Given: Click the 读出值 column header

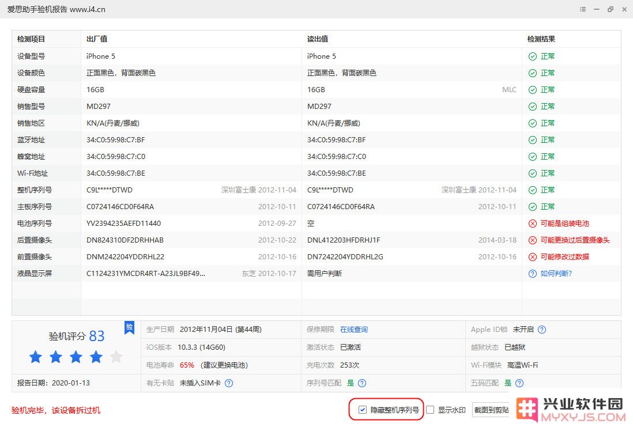Looking at the screenshot, I should [x=318, y=39].
